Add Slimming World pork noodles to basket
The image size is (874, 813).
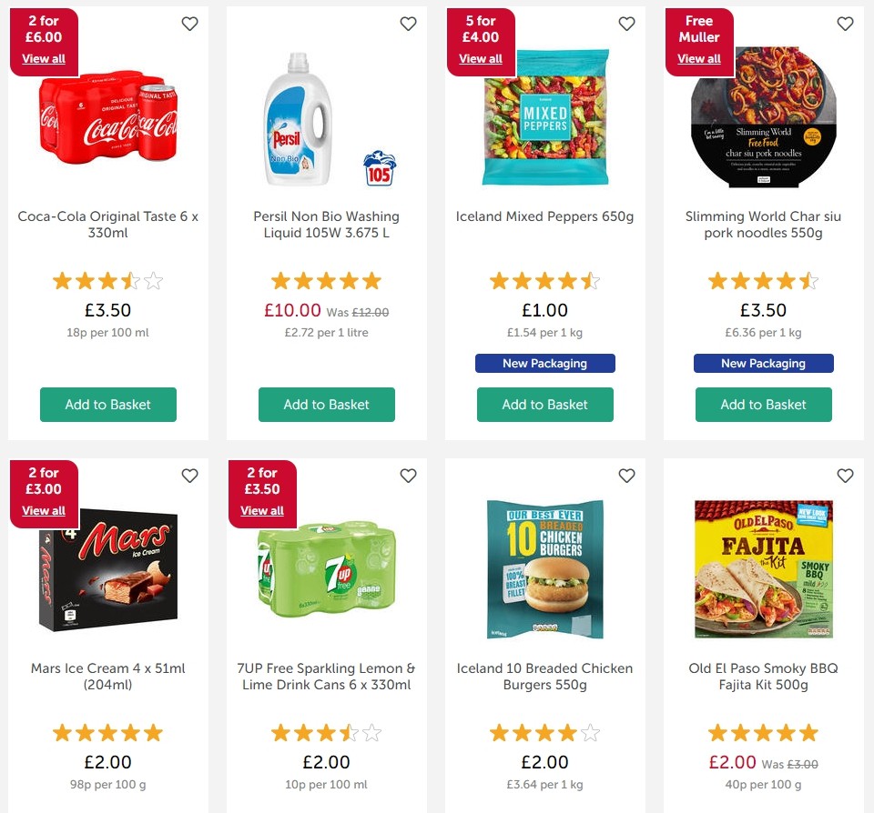(764, 405)
